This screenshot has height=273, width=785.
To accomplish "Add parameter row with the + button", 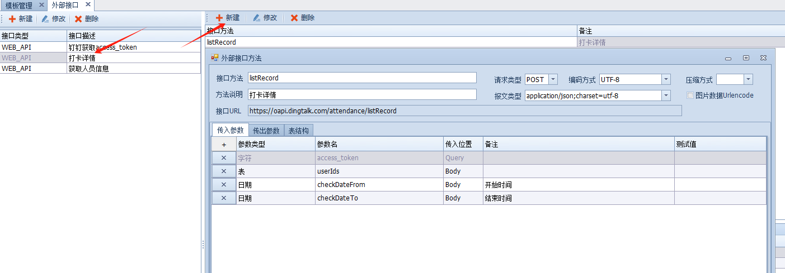I will (224, 145).
